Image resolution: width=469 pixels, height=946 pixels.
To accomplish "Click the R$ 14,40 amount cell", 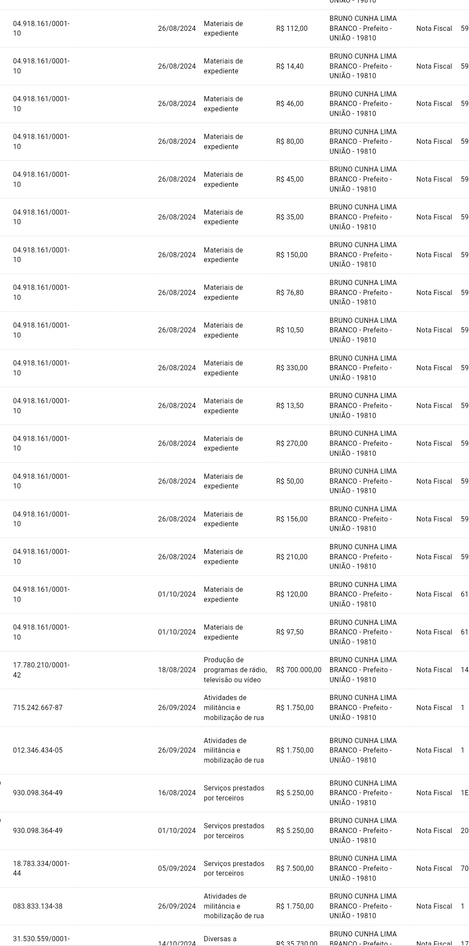I will 290,66.
